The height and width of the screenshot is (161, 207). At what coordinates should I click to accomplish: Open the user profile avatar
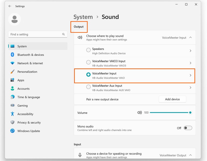point(14,19)
